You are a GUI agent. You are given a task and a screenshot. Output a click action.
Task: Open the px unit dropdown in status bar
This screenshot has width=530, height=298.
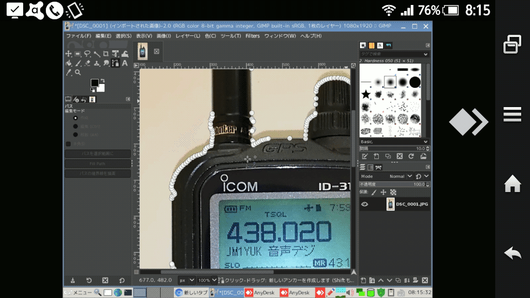(x=187, y=280)
